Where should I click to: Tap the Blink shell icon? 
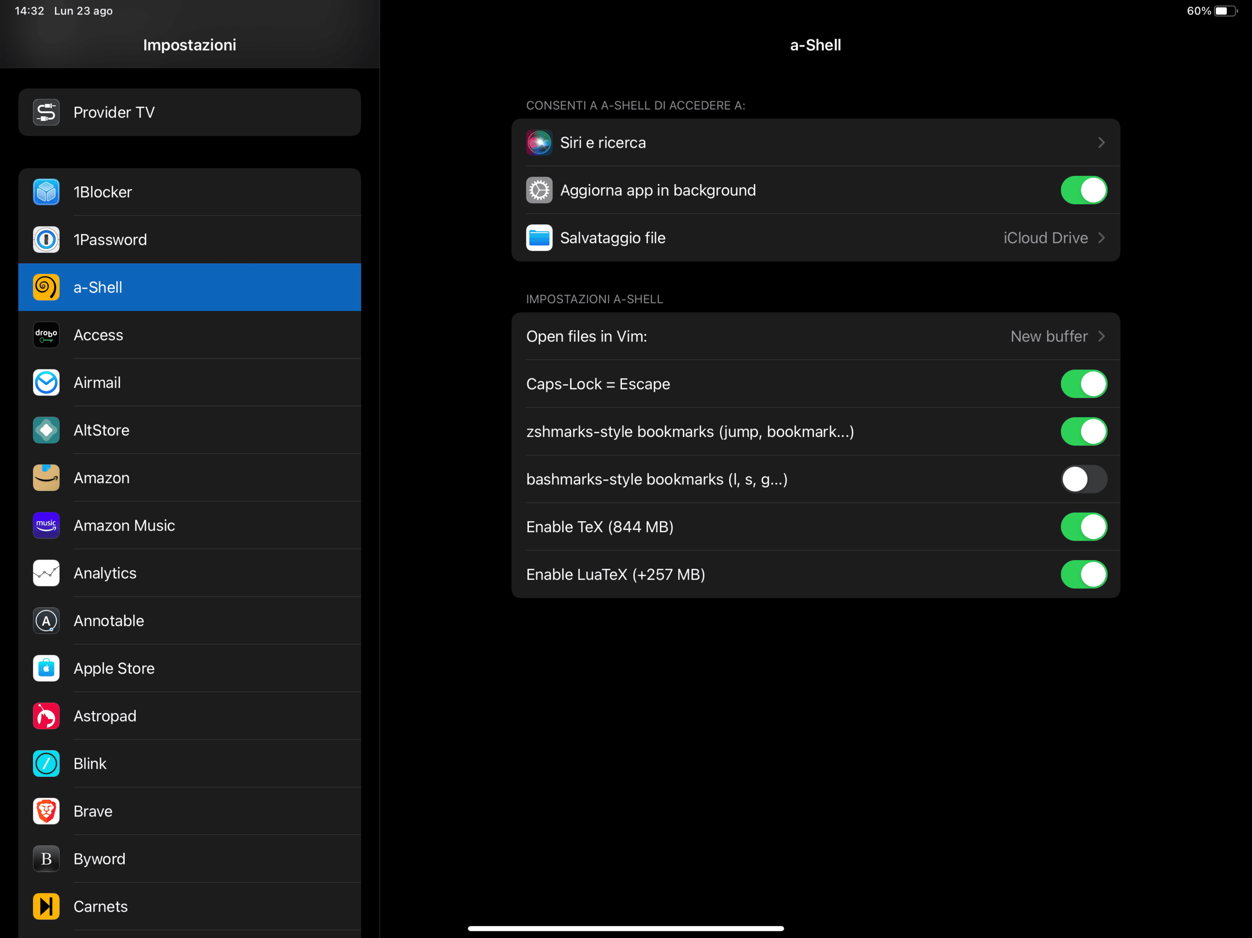click(x=47, y=763)
